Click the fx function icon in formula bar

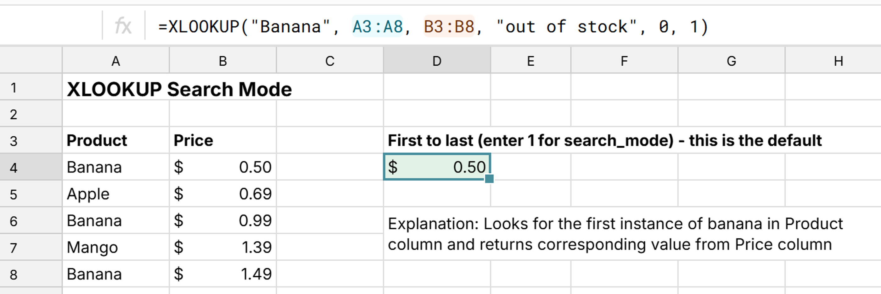[x=123, y=26]
